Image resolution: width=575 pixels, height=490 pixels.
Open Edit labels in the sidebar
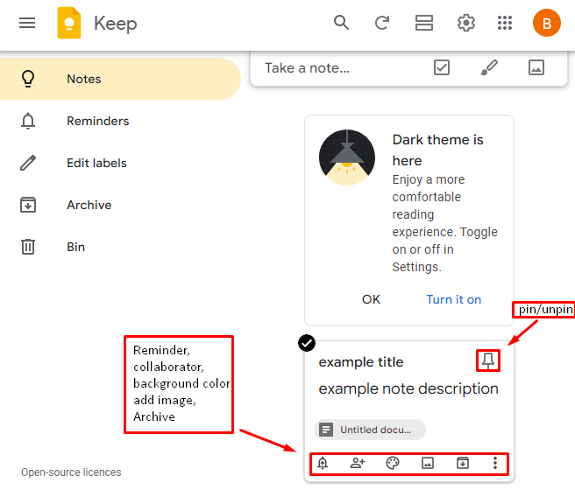[120, 163]
